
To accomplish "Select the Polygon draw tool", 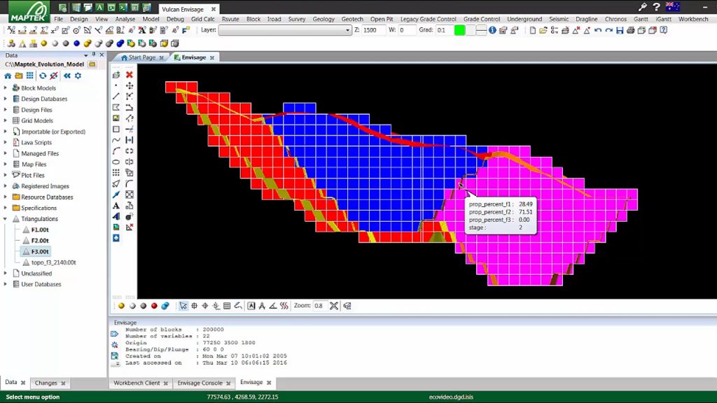I will (x=116, y=107).
